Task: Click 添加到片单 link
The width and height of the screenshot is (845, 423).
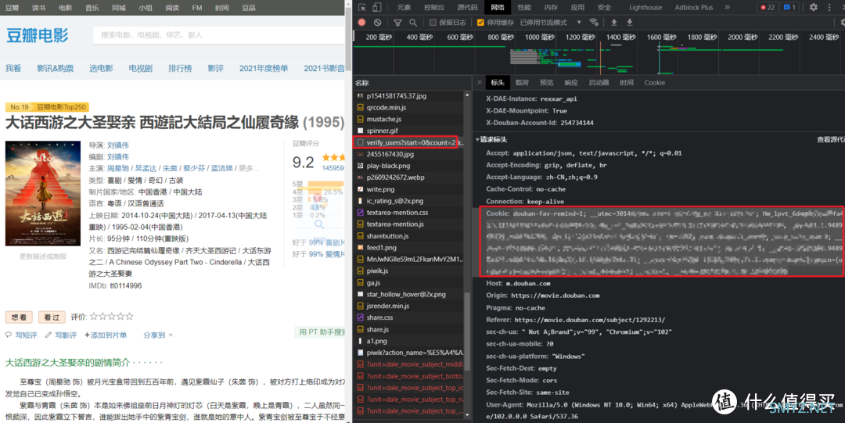Action: 106,335
